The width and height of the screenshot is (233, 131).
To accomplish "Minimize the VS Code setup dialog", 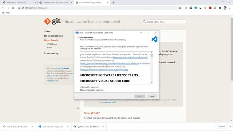I will point(141,33).
